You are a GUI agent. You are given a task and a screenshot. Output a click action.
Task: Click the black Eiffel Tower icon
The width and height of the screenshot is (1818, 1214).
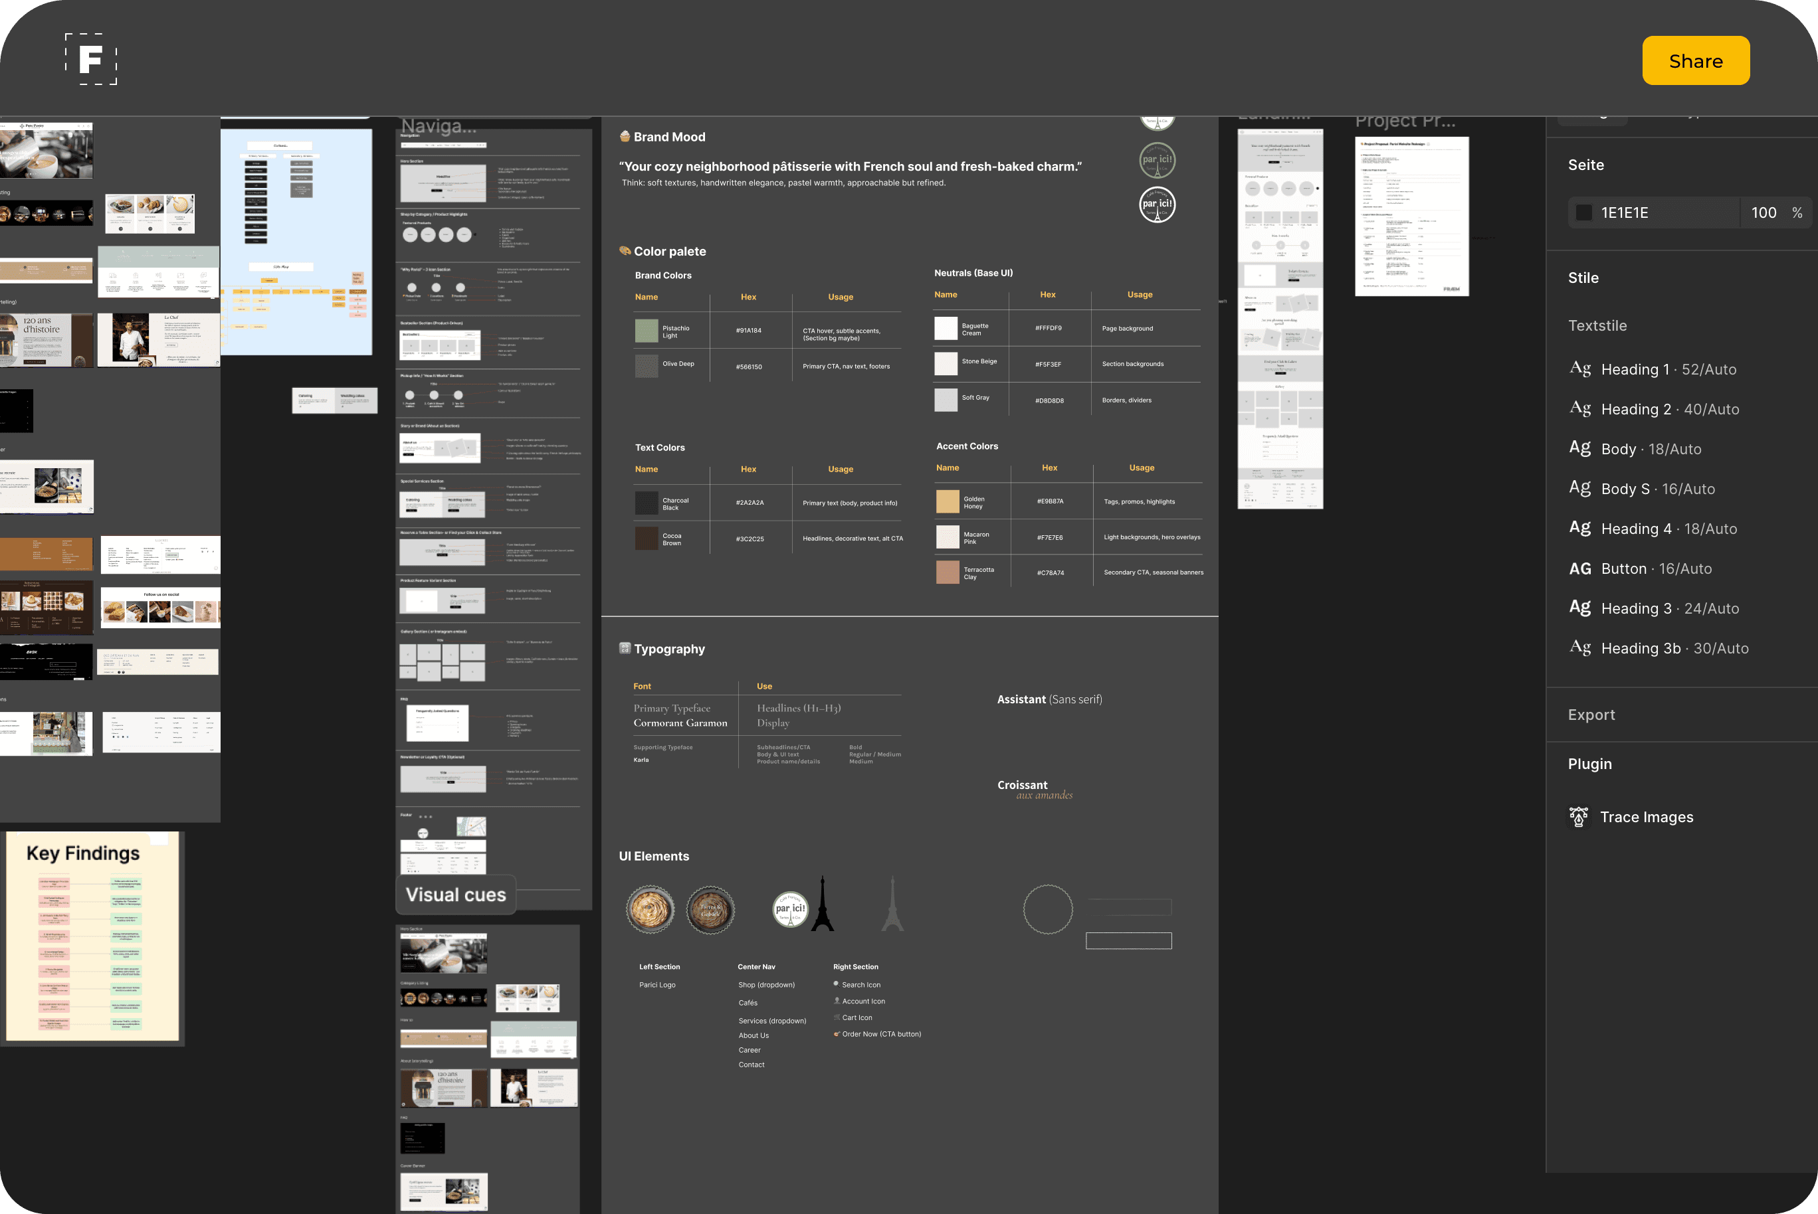822,905
